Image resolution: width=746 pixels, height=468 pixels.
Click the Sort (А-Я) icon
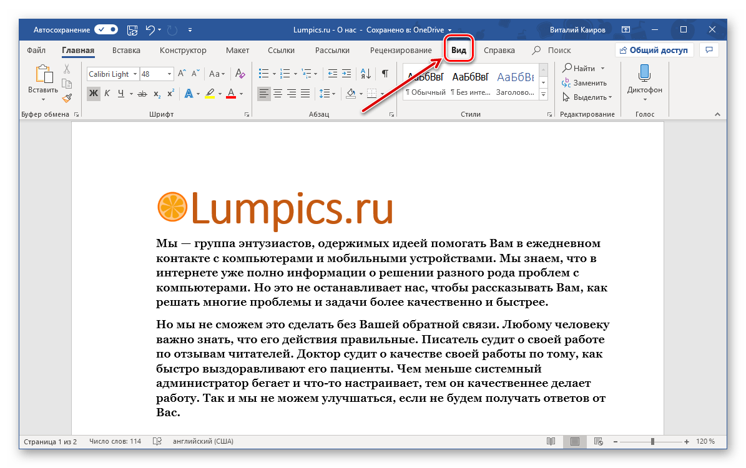click(366, 74)
